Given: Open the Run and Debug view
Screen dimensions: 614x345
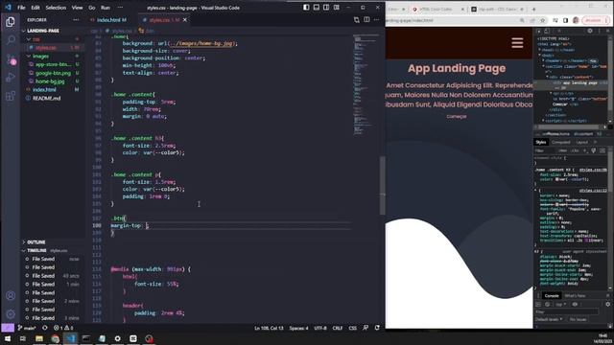Looking at the screenshot, I should [x=11, y=78].
